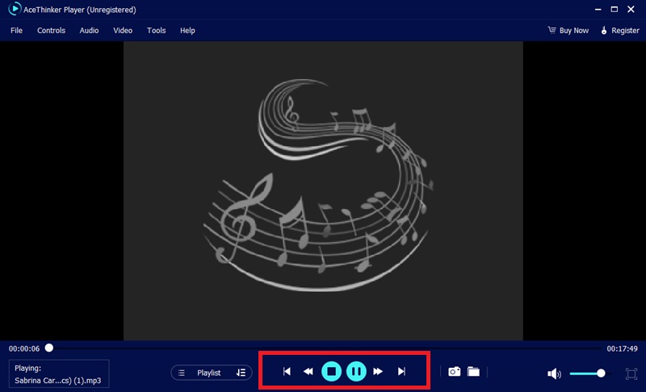Click the shopping cart icon
Viewport: 646px width, 392px height.
point(552,30)
